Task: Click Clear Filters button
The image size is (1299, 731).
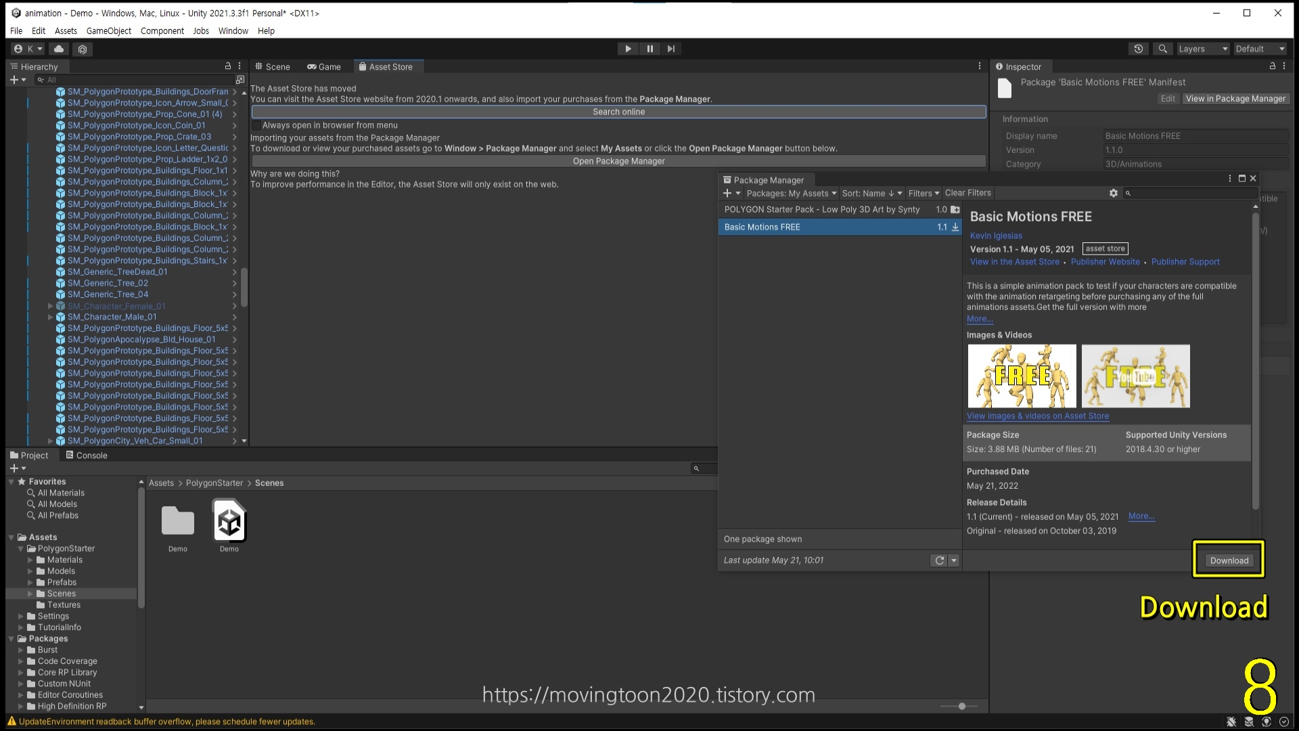Action: click(x=967, y=193)
